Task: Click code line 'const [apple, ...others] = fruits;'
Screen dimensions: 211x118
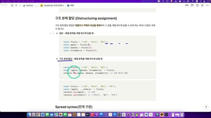Action: tap(84, 89)
